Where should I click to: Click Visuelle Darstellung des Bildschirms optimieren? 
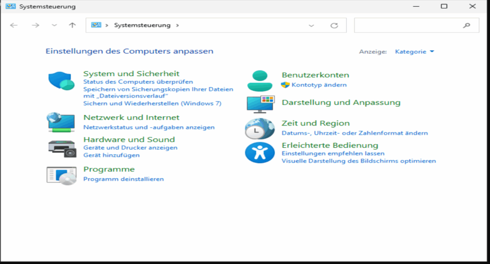click(x=359, y=161)
